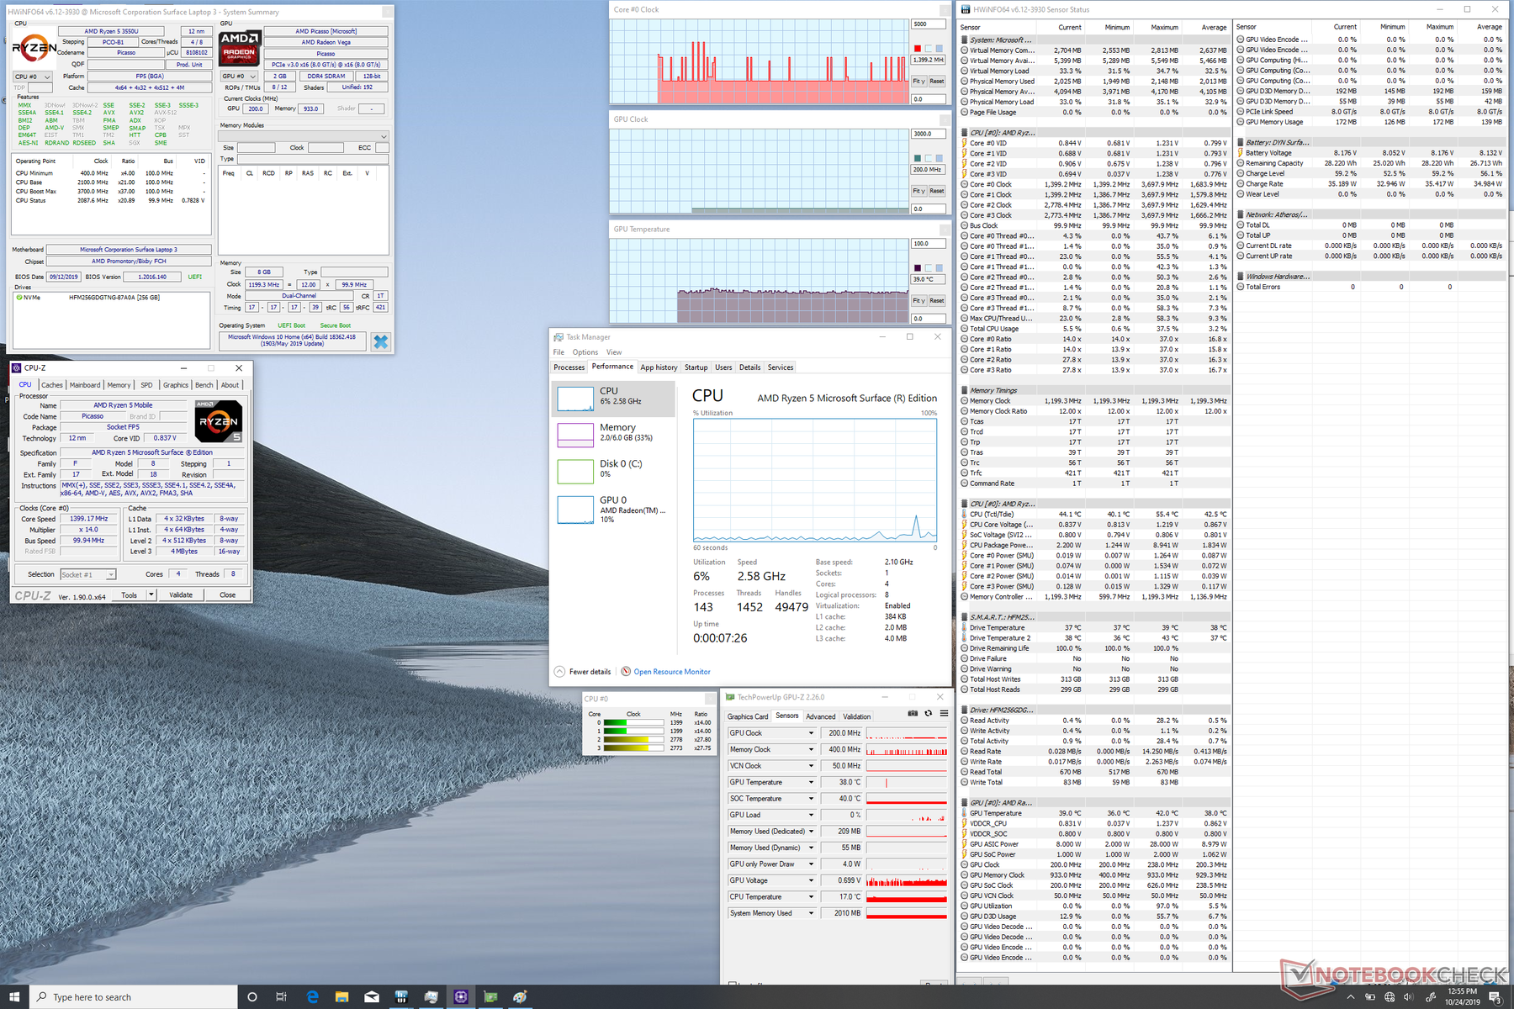Viewport: 1514px width, 1009px height.
Task: Expand the GPU Clock sensor dropdown in GPU-Z
Action: [x=811, y=733]
